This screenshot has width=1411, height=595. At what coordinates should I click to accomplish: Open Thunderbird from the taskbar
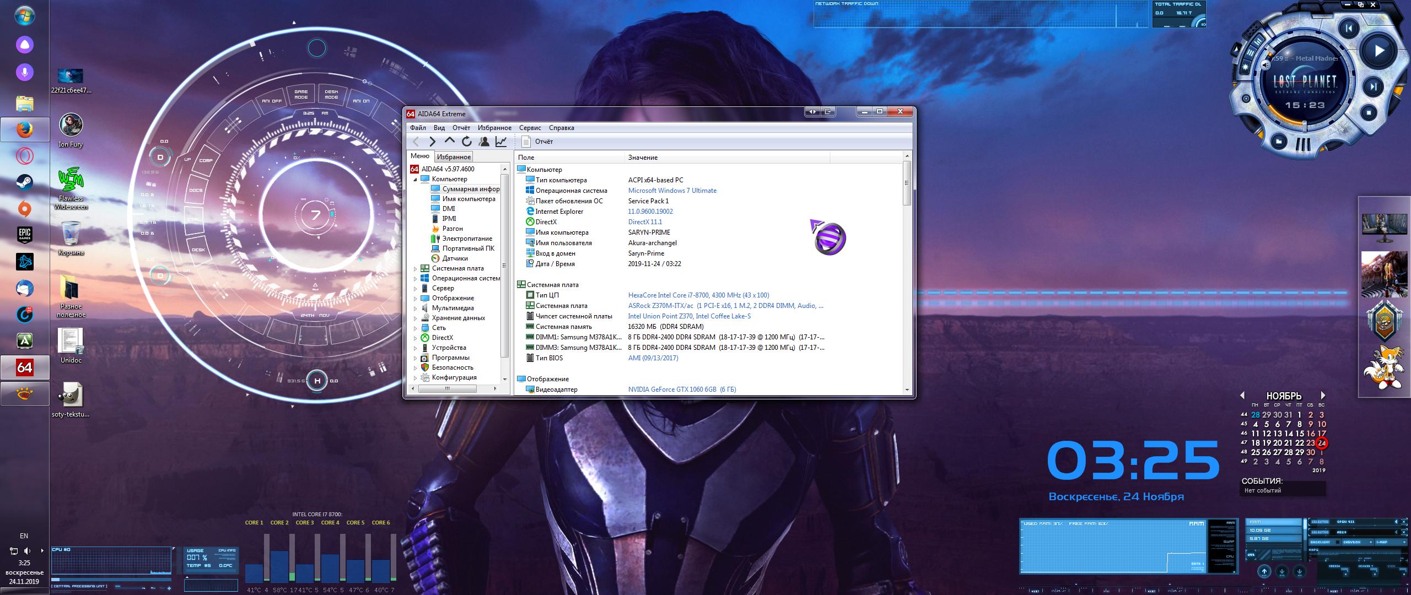coord(24,288)
